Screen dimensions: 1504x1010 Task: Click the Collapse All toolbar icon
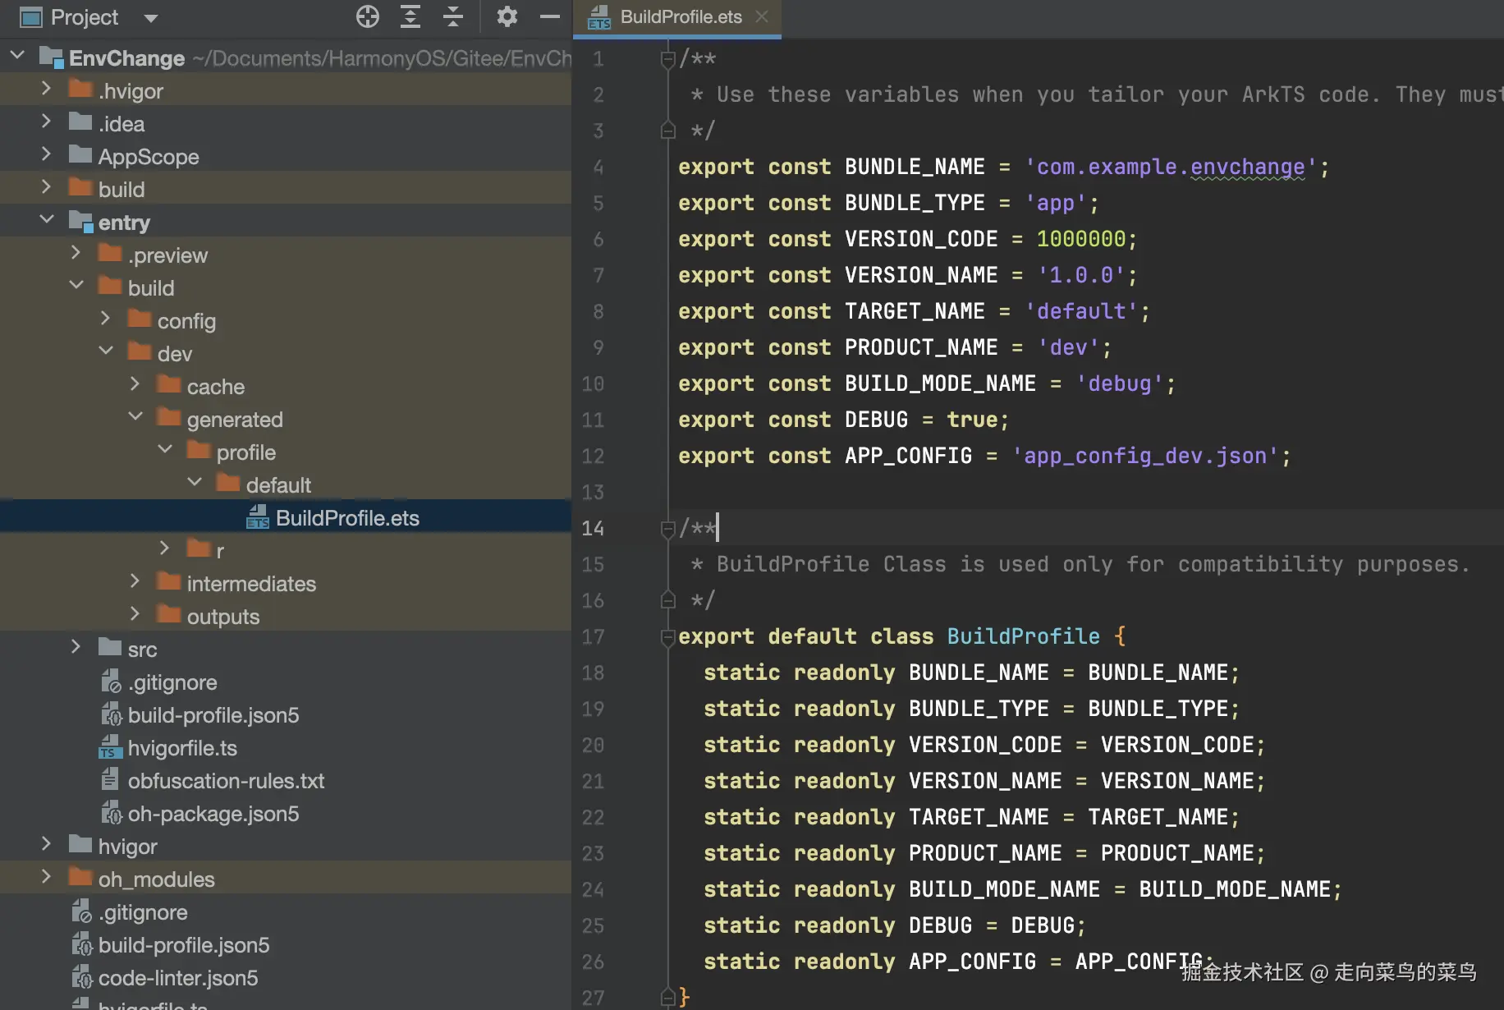pos(452,16)
